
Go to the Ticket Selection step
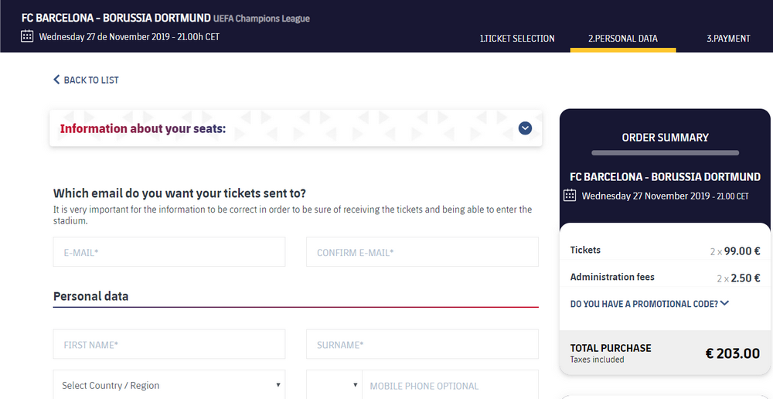pyautogui.click(x=517, y=38)
